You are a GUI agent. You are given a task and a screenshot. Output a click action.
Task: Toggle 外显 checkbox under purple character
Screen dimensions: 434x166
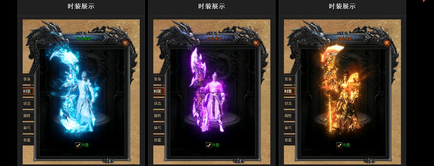(208, 145)
